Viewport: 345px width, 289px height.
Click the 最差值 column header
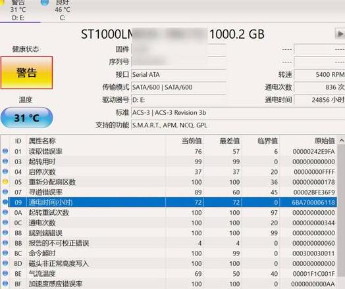[x=223, y=141]
